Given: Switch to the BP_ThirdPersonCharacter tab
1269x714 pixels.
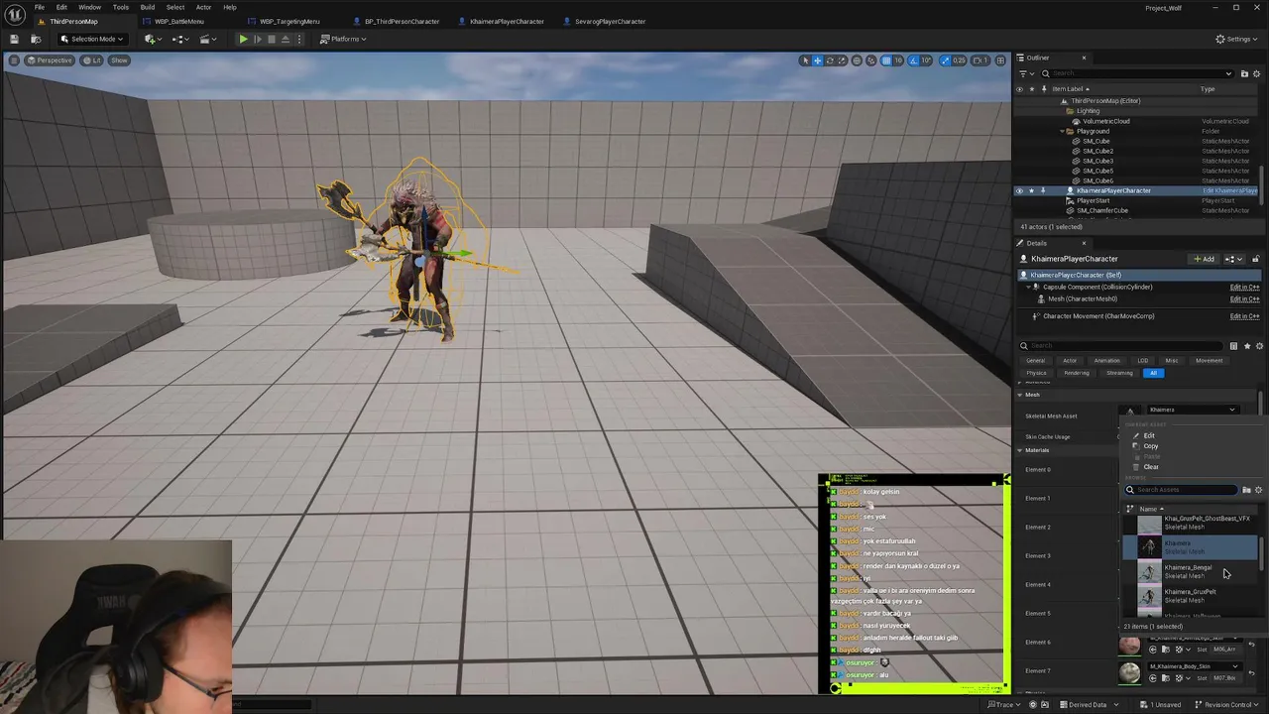Looking at the screenshot, I should click(x=402, y=21).
